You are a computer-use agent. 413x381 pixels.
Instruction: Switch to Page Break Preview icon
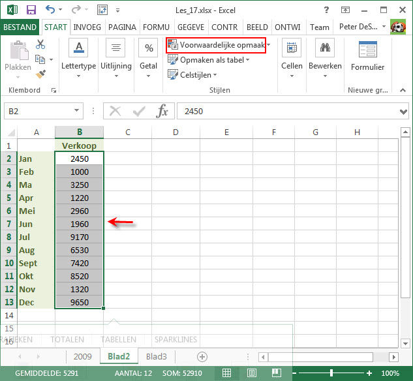point(277,373)
